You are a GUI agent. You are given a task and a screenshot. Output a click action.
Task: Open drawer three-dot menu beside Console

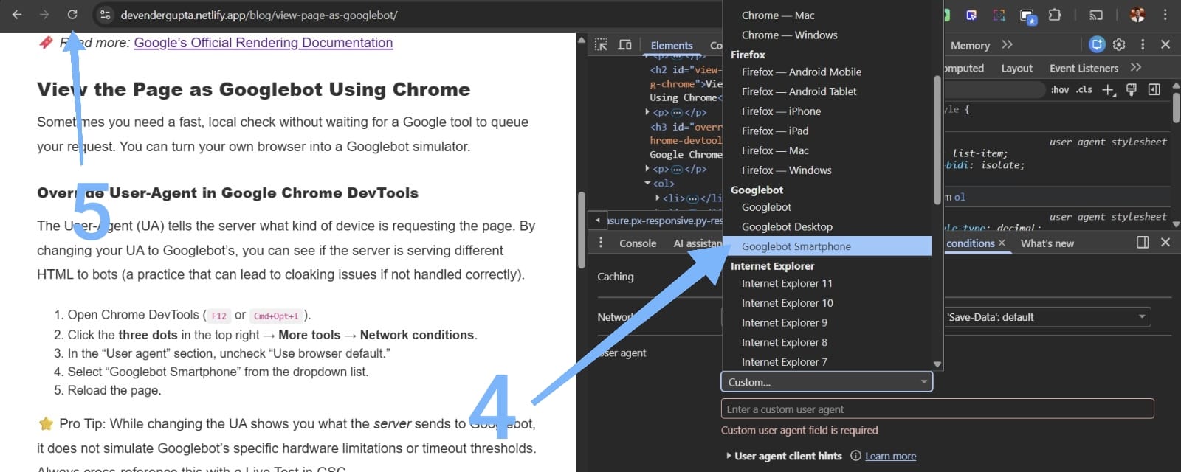tap(601, 243)
